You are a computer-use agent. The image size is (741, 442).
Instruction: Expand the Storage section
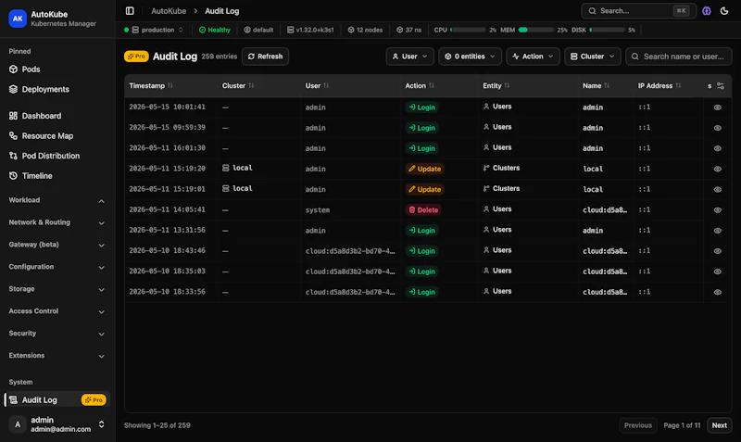tap(57, 289)
